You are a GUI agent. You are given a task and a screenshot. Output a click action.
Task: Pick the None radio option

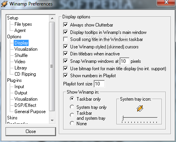(x=72, y=123)
